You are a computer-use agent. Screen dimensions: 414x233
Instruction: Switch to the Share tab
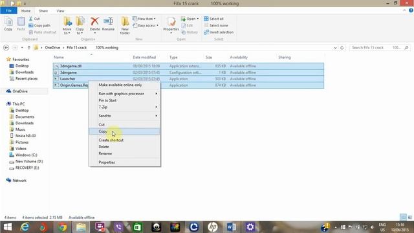(43, 11)
